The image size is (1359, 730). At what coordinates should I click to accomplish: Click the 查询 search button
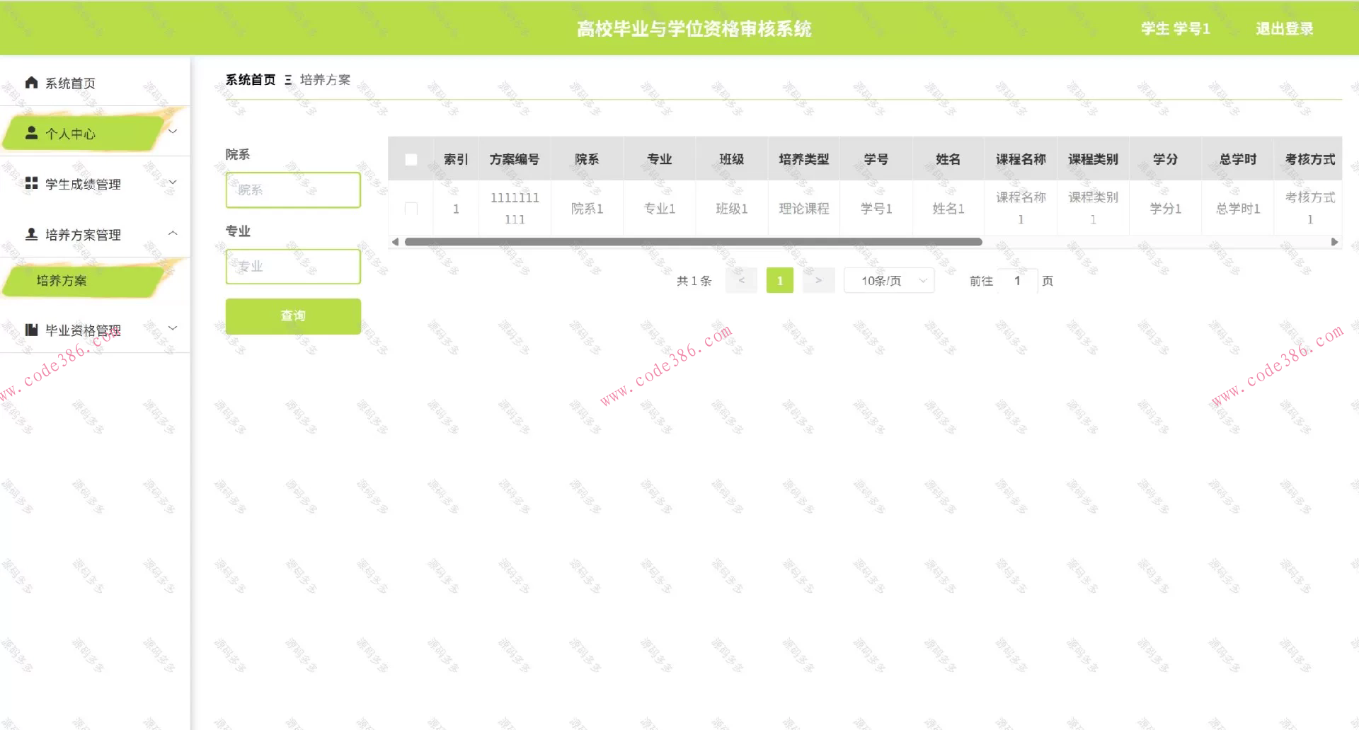[292, 316]
